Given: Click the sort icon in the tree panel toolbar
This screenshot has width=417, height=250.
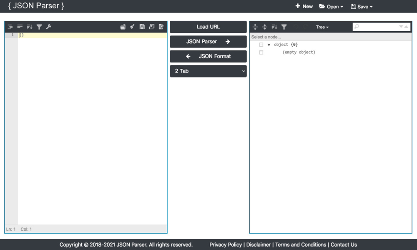Looking at the screenshot, I should 274,27.
